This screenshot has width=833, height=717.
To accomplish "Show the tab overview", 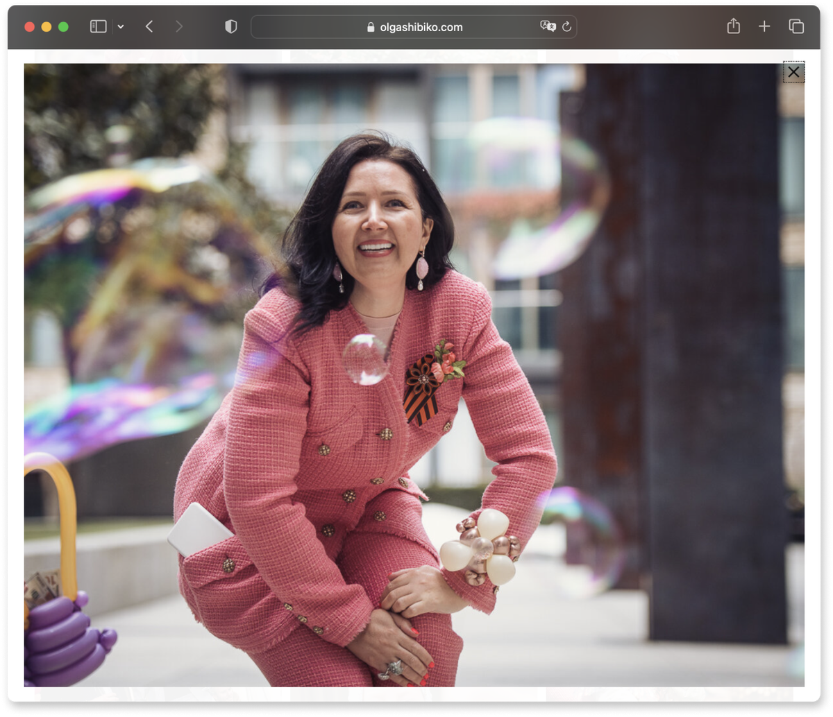I will (796, 26).
